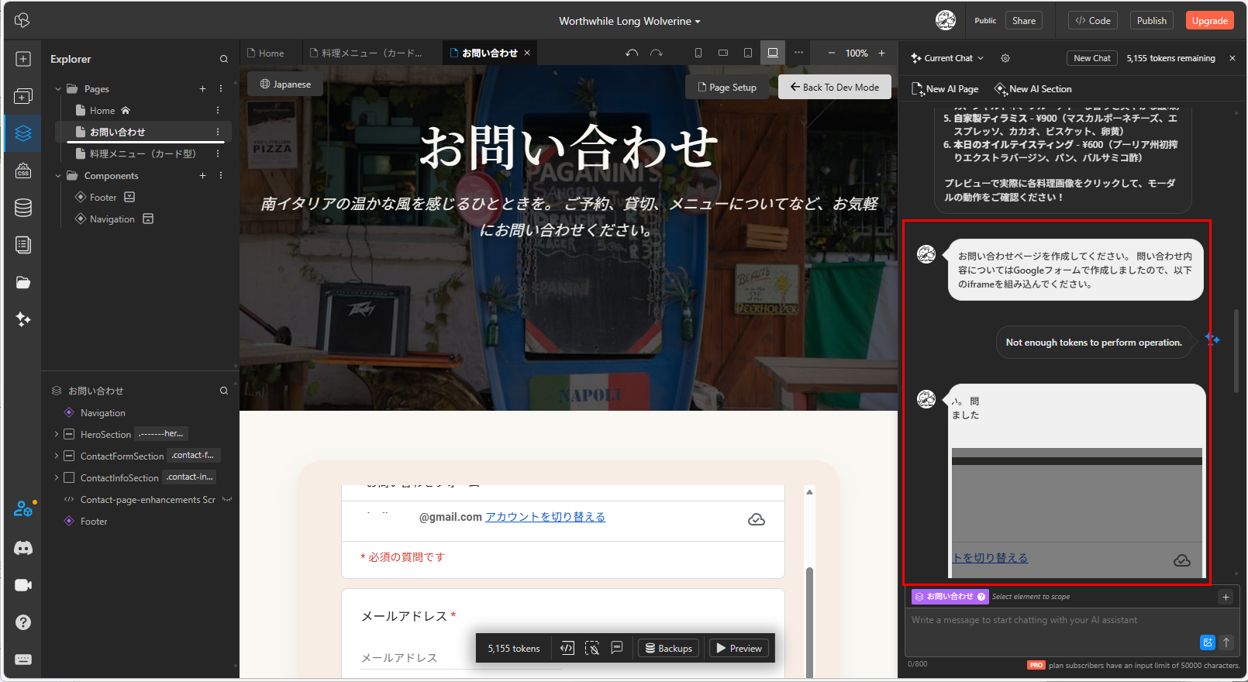This screenshot has height=682, width=1248.
Task: Open the Discord community icon
Action: click(23, 548)
